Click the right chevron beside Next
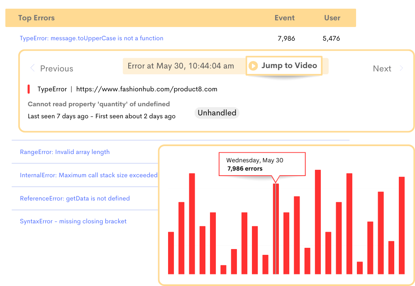Viewport: 415px width, 286px height. point(401,68)
